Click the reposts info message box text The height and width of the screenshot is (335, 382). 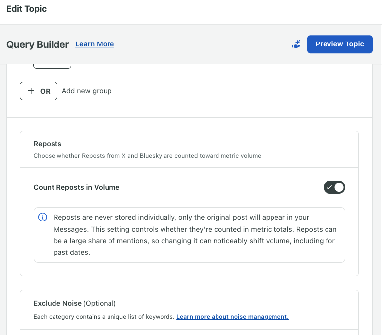click(x=195, y=235)
